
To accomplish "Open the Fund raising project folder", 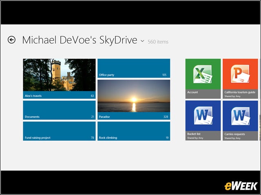I will [59, 131].
